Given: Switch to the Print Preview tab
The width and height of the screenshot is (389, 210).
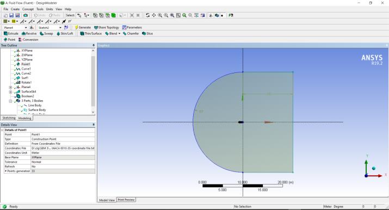Looking at the screenshot, I should click(x=126, y=200).
